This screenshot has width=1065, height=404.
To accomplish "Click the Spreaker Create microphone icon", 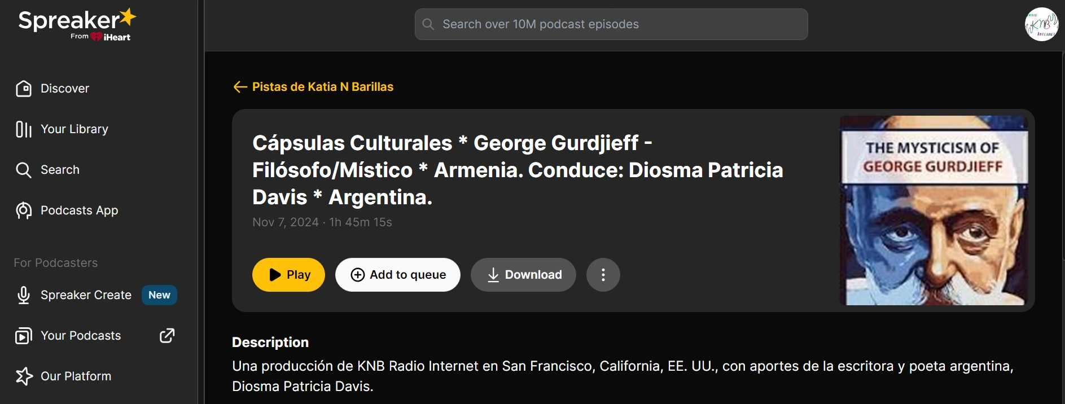I will coord(24,295).
